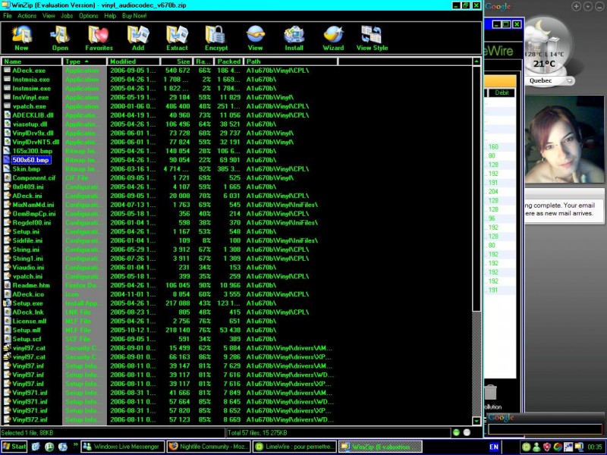Click file icon of ADeck.ico row
Image resolution: width=607 pixels, height=455 pixels.
[x=7, y=294]
